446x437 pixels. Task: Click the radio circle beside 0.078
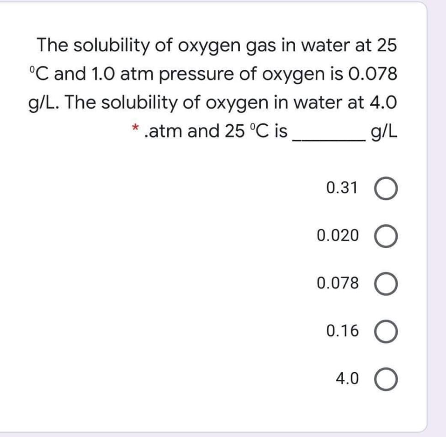tap(387, 283)
